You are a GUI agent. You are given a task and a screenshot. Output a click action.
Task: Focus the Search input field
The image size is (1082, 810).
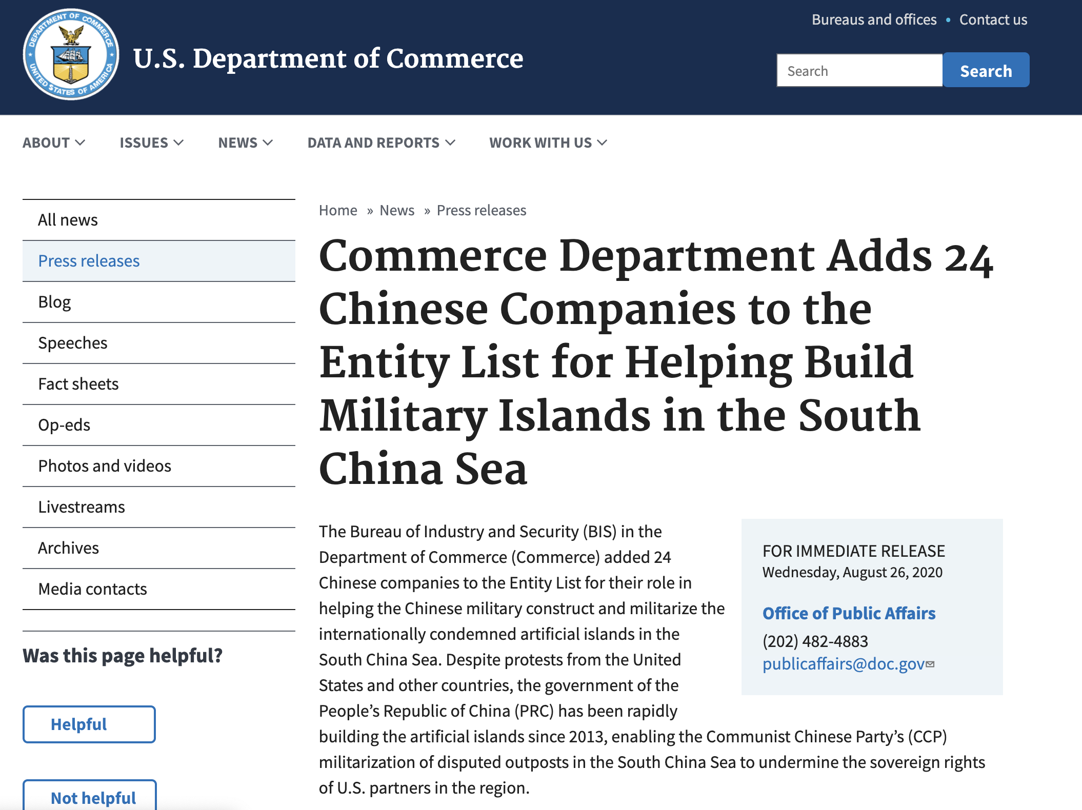tap(859, 70)
